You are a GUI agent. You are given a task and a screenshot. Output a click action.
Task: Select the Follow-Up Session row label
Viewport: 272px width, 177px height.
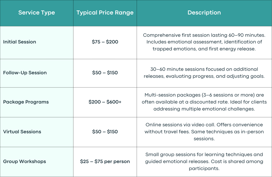click(25, 73)
